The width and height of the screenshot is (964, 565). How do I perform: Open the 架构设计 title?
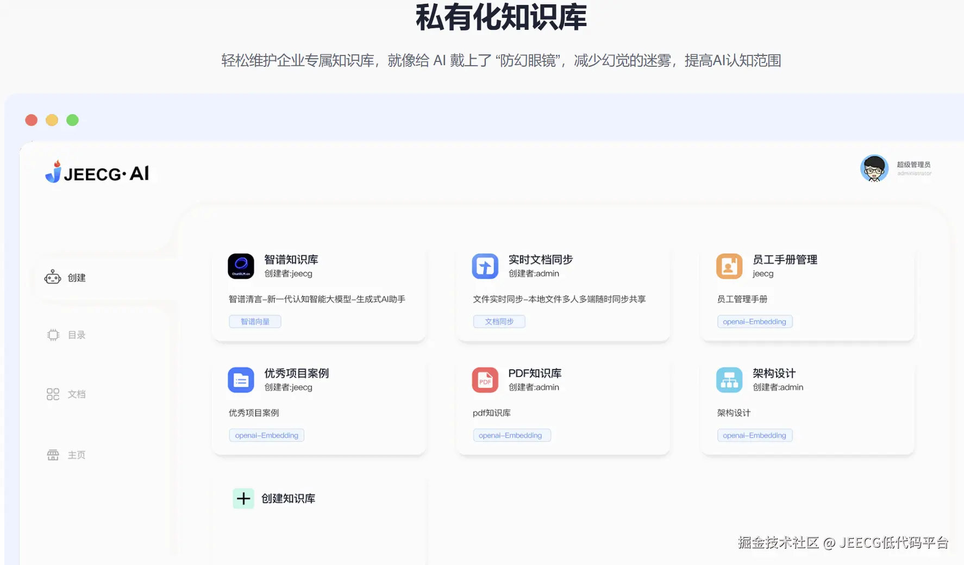click(x=774, y=373)
